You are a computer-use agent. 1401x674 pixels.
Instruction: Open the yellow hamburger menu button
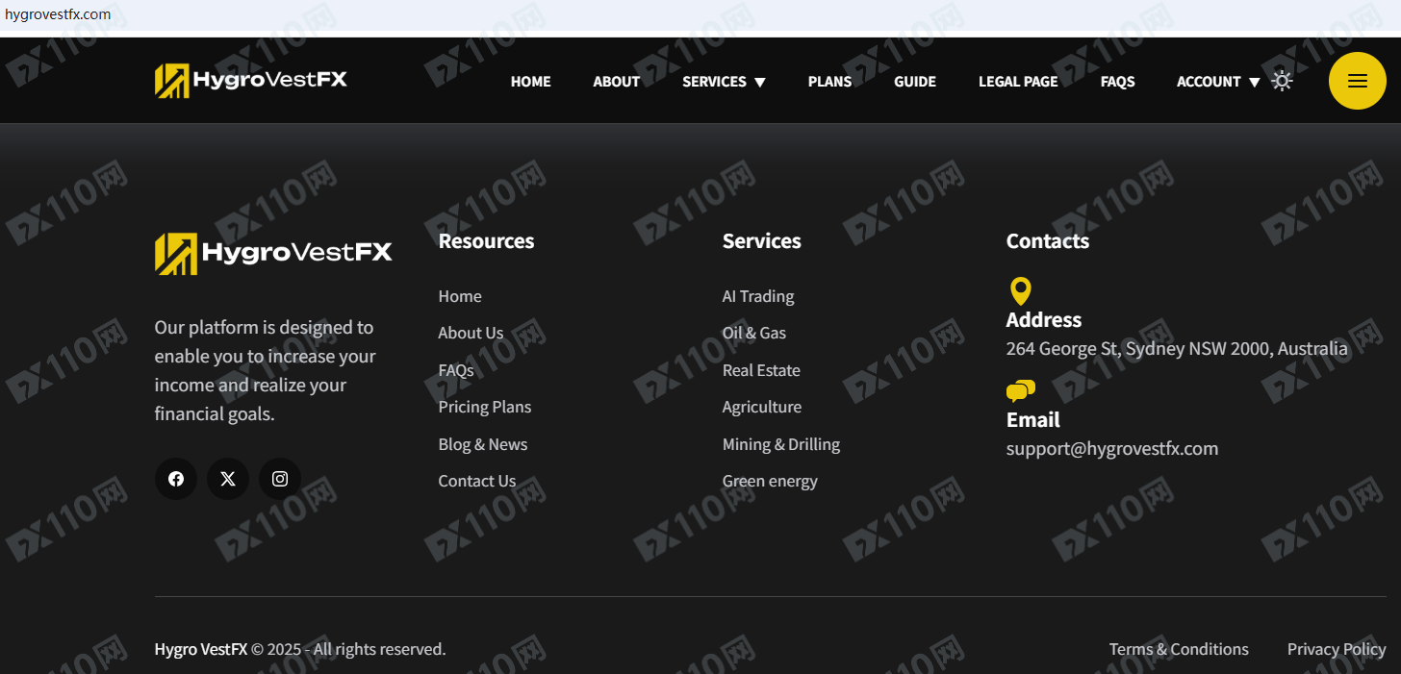(1357, 81)
